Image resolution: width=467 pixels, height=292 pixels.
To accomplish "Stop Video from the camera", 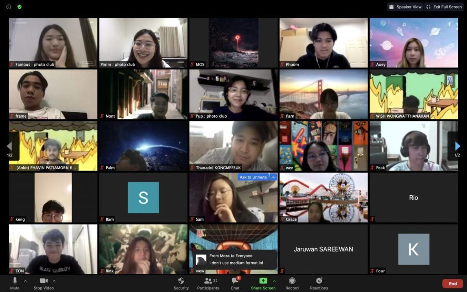I will 44,282.
